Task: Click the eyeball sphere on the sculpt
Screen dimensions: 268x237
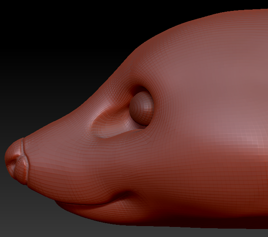Action: (x=141, y=108)
